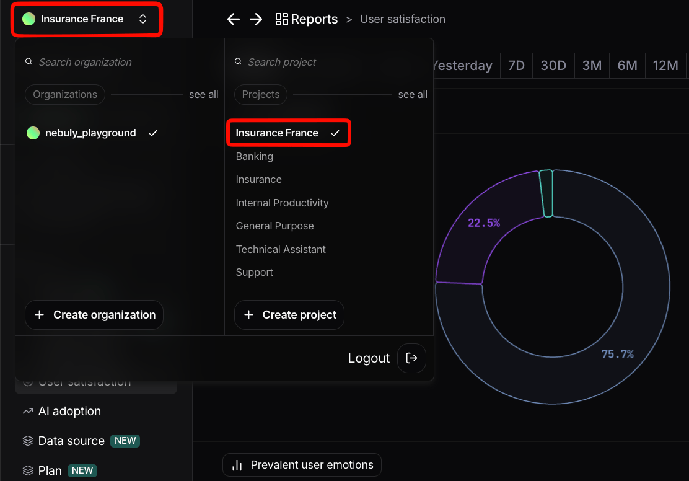Go forward with the right arrow
Image resolution: width=689 pixels, height=481 pixels.
click(256, 19)
